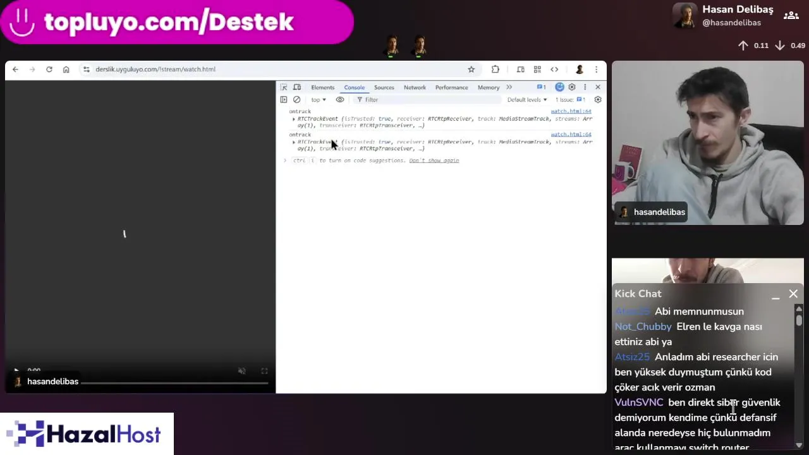Go back in the browser

(x=15, y=70)
